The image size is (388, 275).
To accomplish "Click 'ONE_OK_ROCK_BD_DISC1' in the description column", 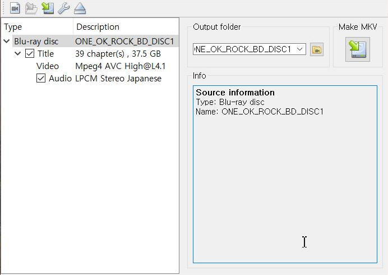I will pos(124,41).
